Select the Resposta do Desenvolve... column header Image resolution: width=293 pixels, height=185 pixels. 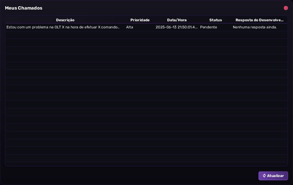tap(260, 20)
